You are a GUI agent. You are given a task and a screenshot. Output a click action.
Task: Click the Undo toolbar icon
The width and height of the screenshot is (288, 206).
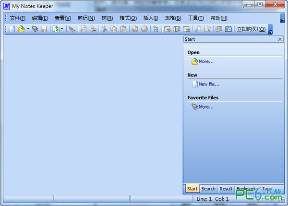[x=135, y=29]
